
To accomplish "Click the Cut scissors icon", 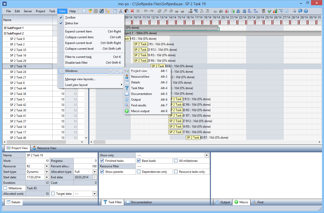I will (121, 11).
